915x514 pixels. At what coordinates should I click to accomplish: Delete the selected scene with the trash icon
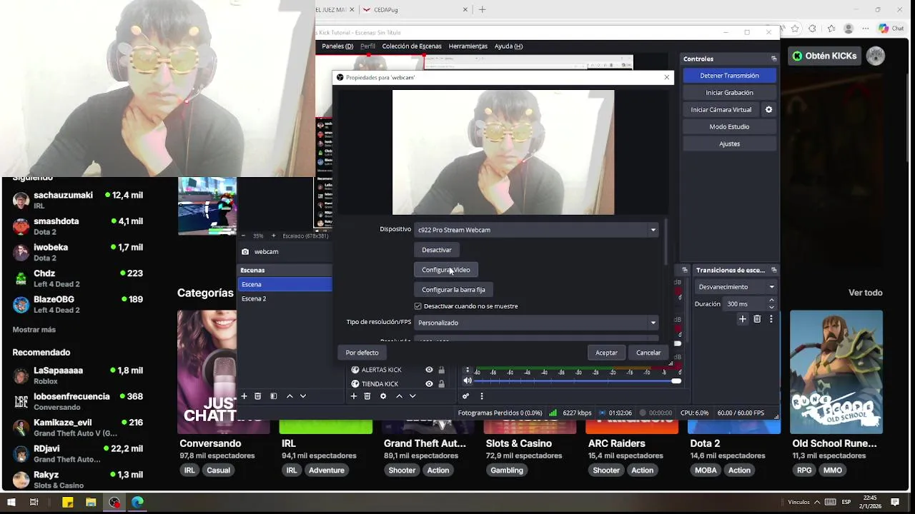[258, 396]
